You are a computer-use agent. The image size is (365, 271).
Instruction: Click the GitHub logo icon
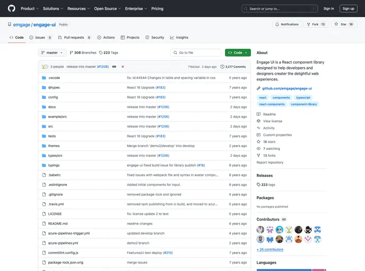coord(12,8)
